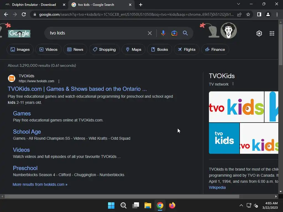The height and width of the screenshot is (212, 283).
Task: Clear the search box with the X
Action: click(150, 33)
